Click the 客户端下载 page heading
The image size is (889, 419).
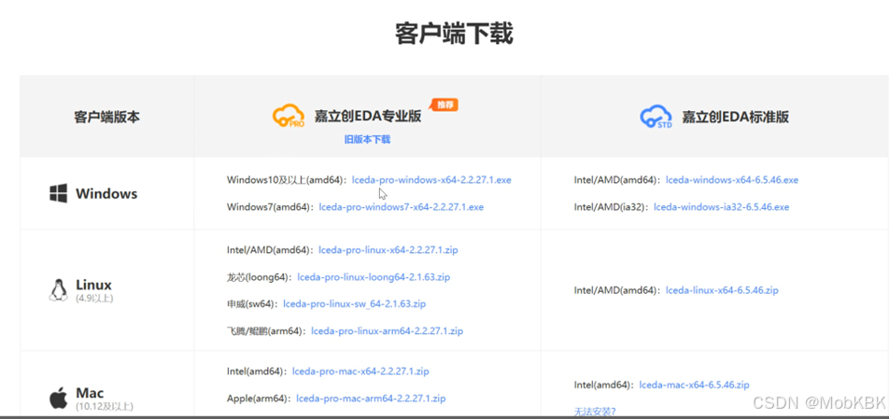(454, 34)
